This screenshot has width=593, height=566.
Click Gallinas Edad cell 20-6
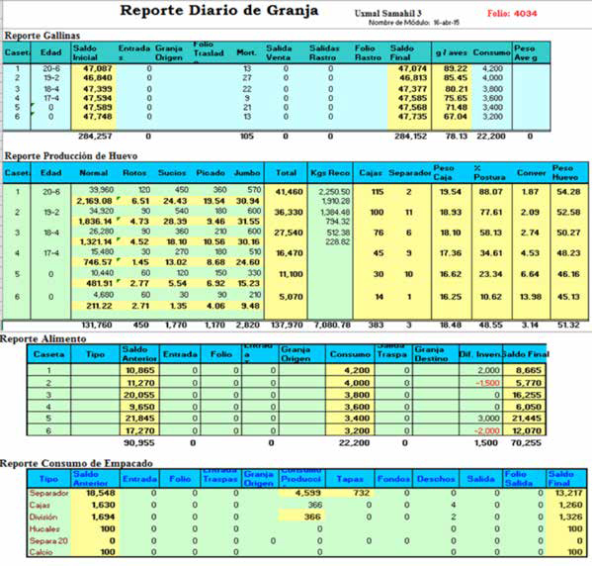click(51, 68)
